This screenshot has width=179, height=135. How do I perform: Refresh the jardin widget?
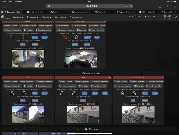52,77
